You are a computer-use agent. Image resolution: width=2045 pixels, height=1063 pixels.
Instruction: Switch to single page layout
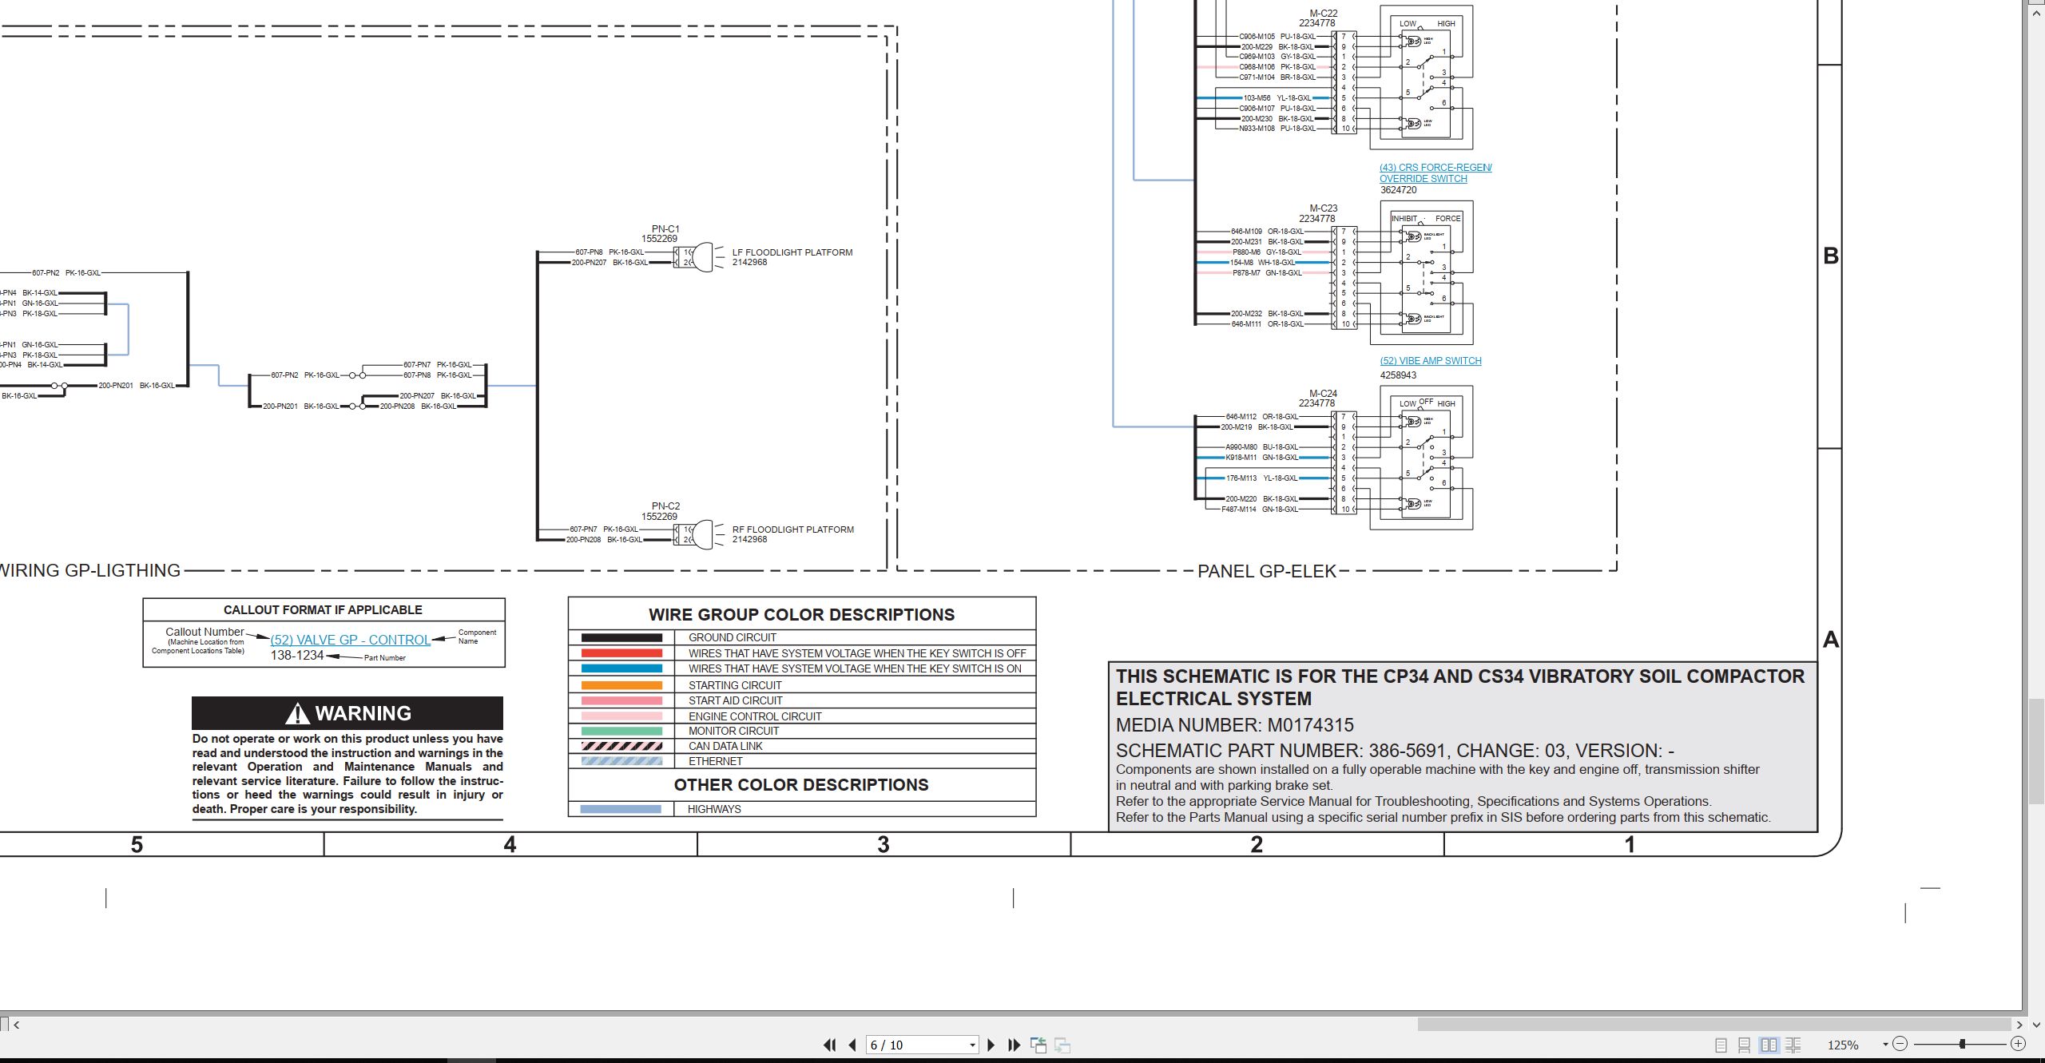click(x=1721, y=1045)
